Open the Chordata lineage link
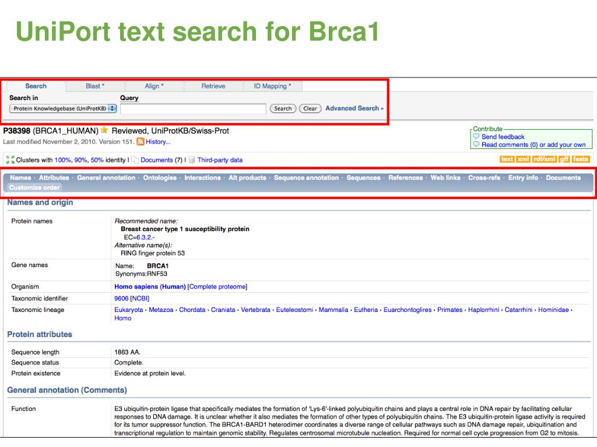The image size is (597, 447). [x=192, y=310]
